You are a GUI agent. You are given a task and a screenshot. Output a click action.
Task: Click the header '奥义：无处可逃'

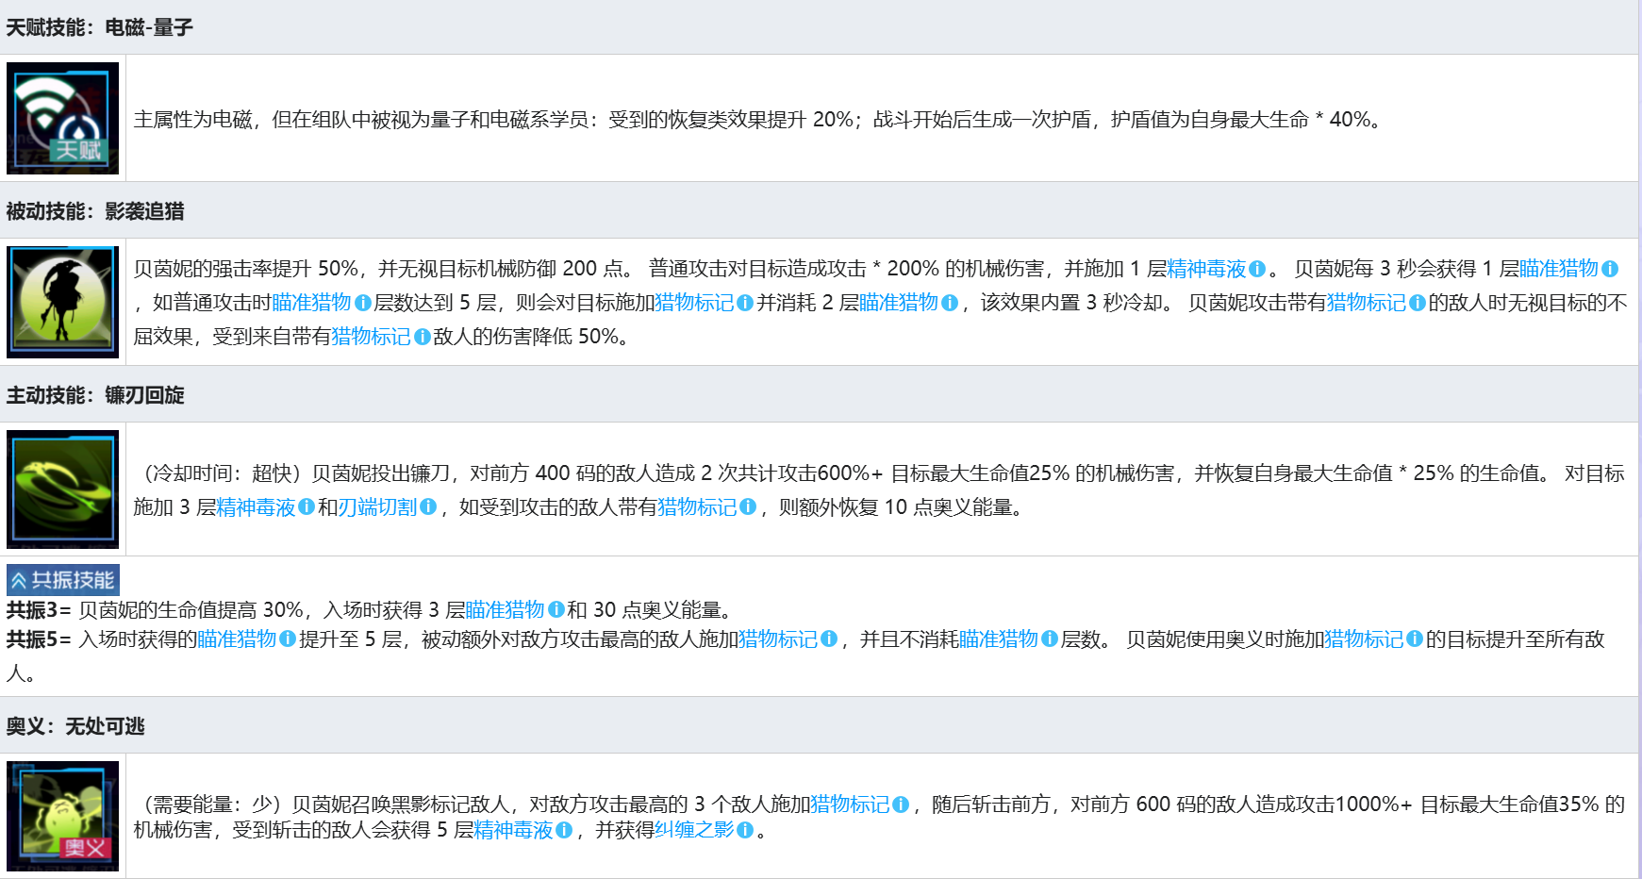(x=75, y=726)
